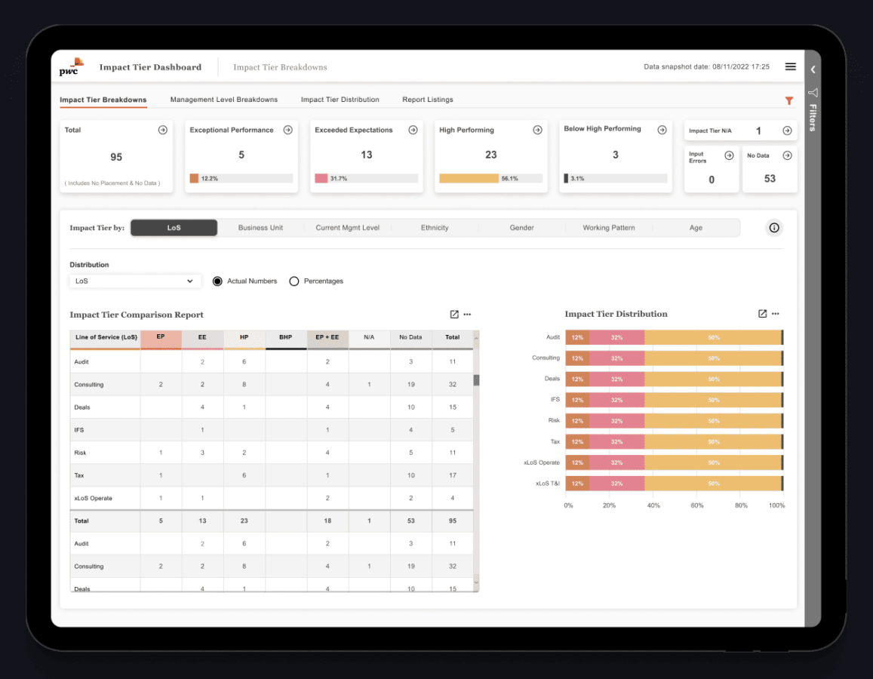Expand the Filters side panel chevron
This screenshot has height=679, width=873.
pyautogui.click(x=813, y=69)
